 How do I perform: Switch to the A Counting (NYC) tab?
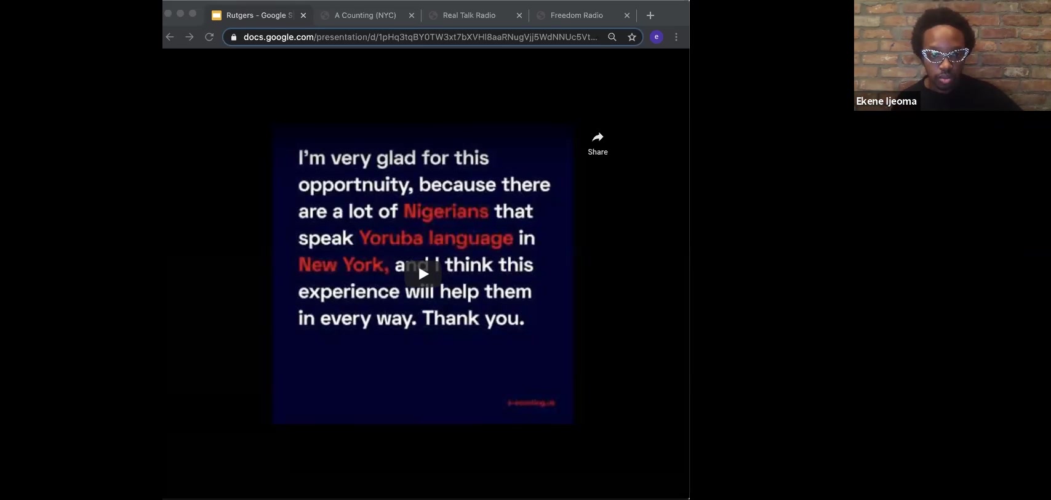[365, 15]
